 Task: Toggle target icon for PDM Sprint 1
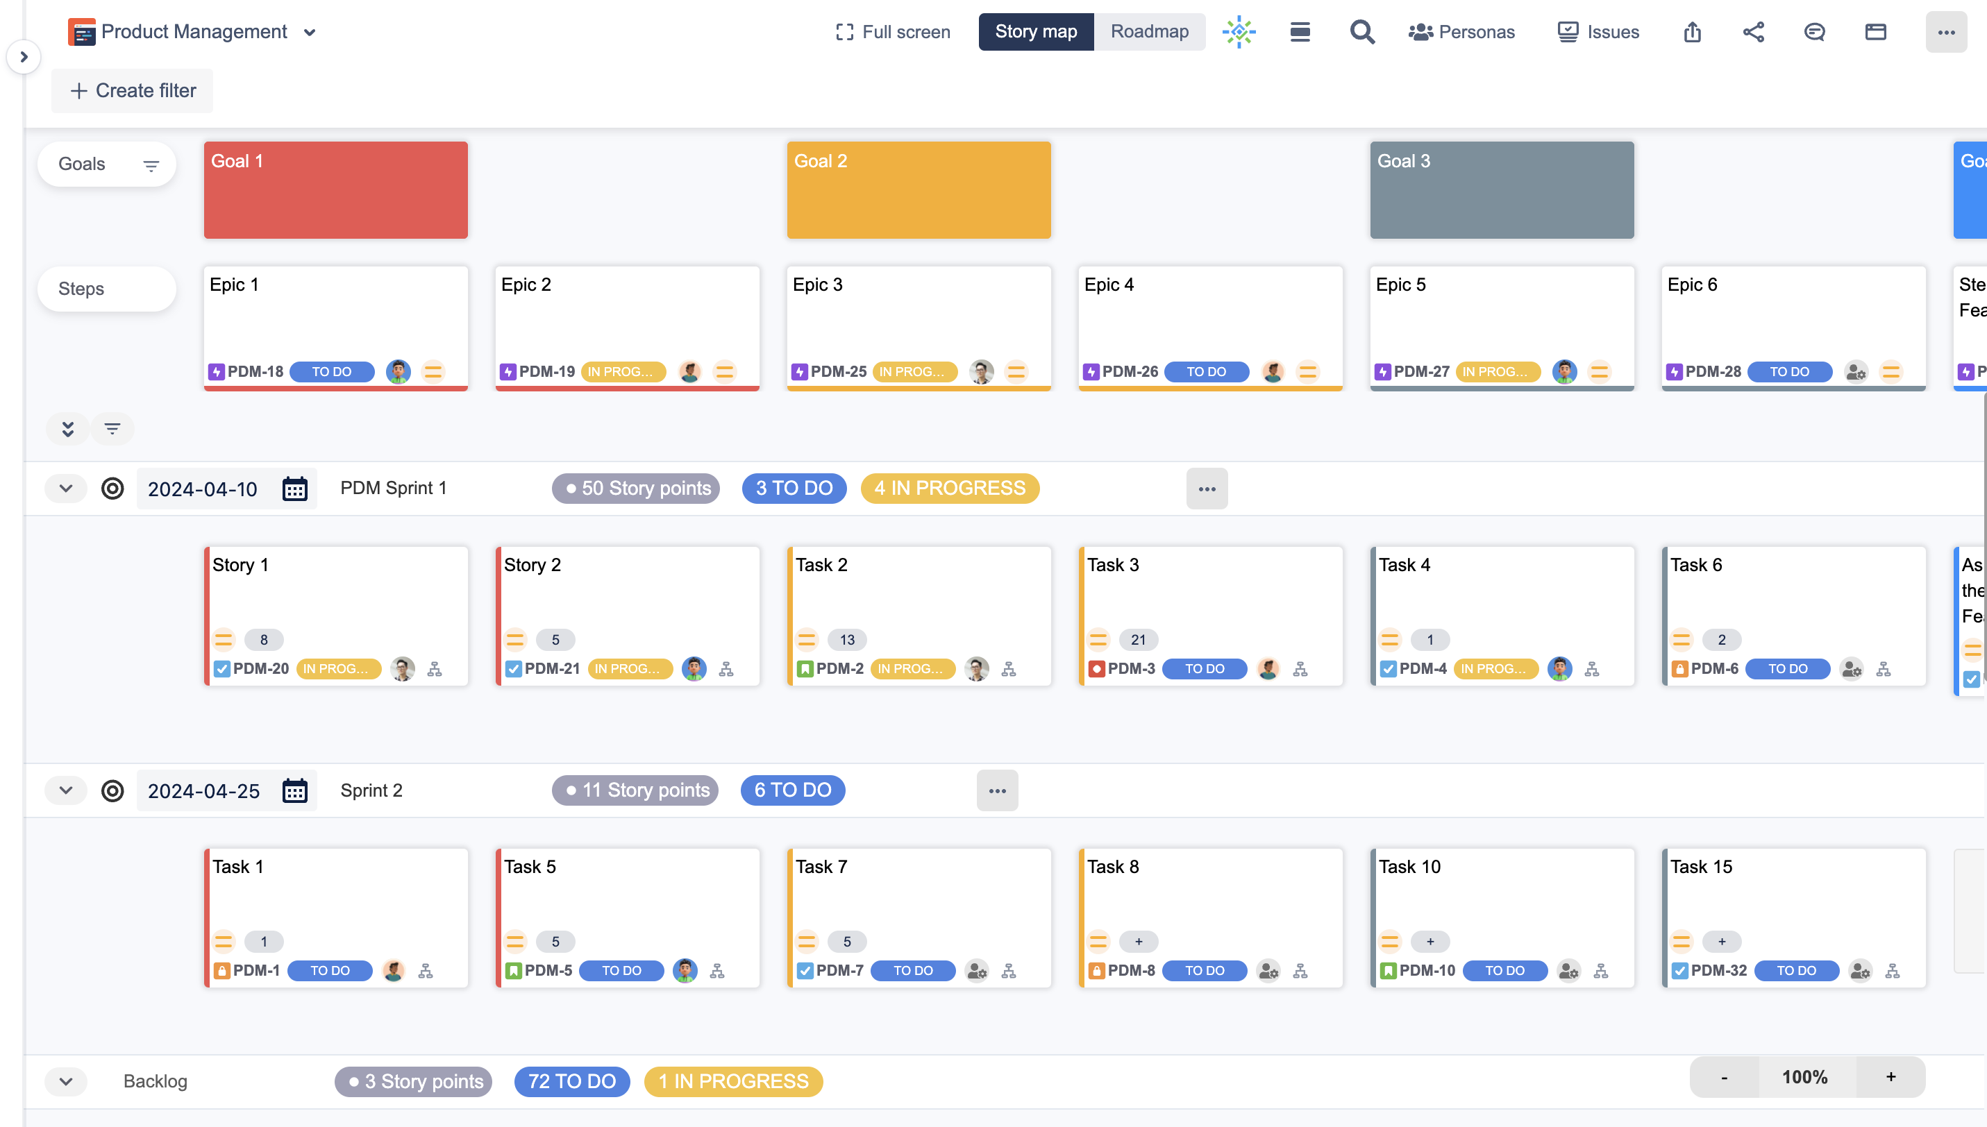tap(112, 489)
